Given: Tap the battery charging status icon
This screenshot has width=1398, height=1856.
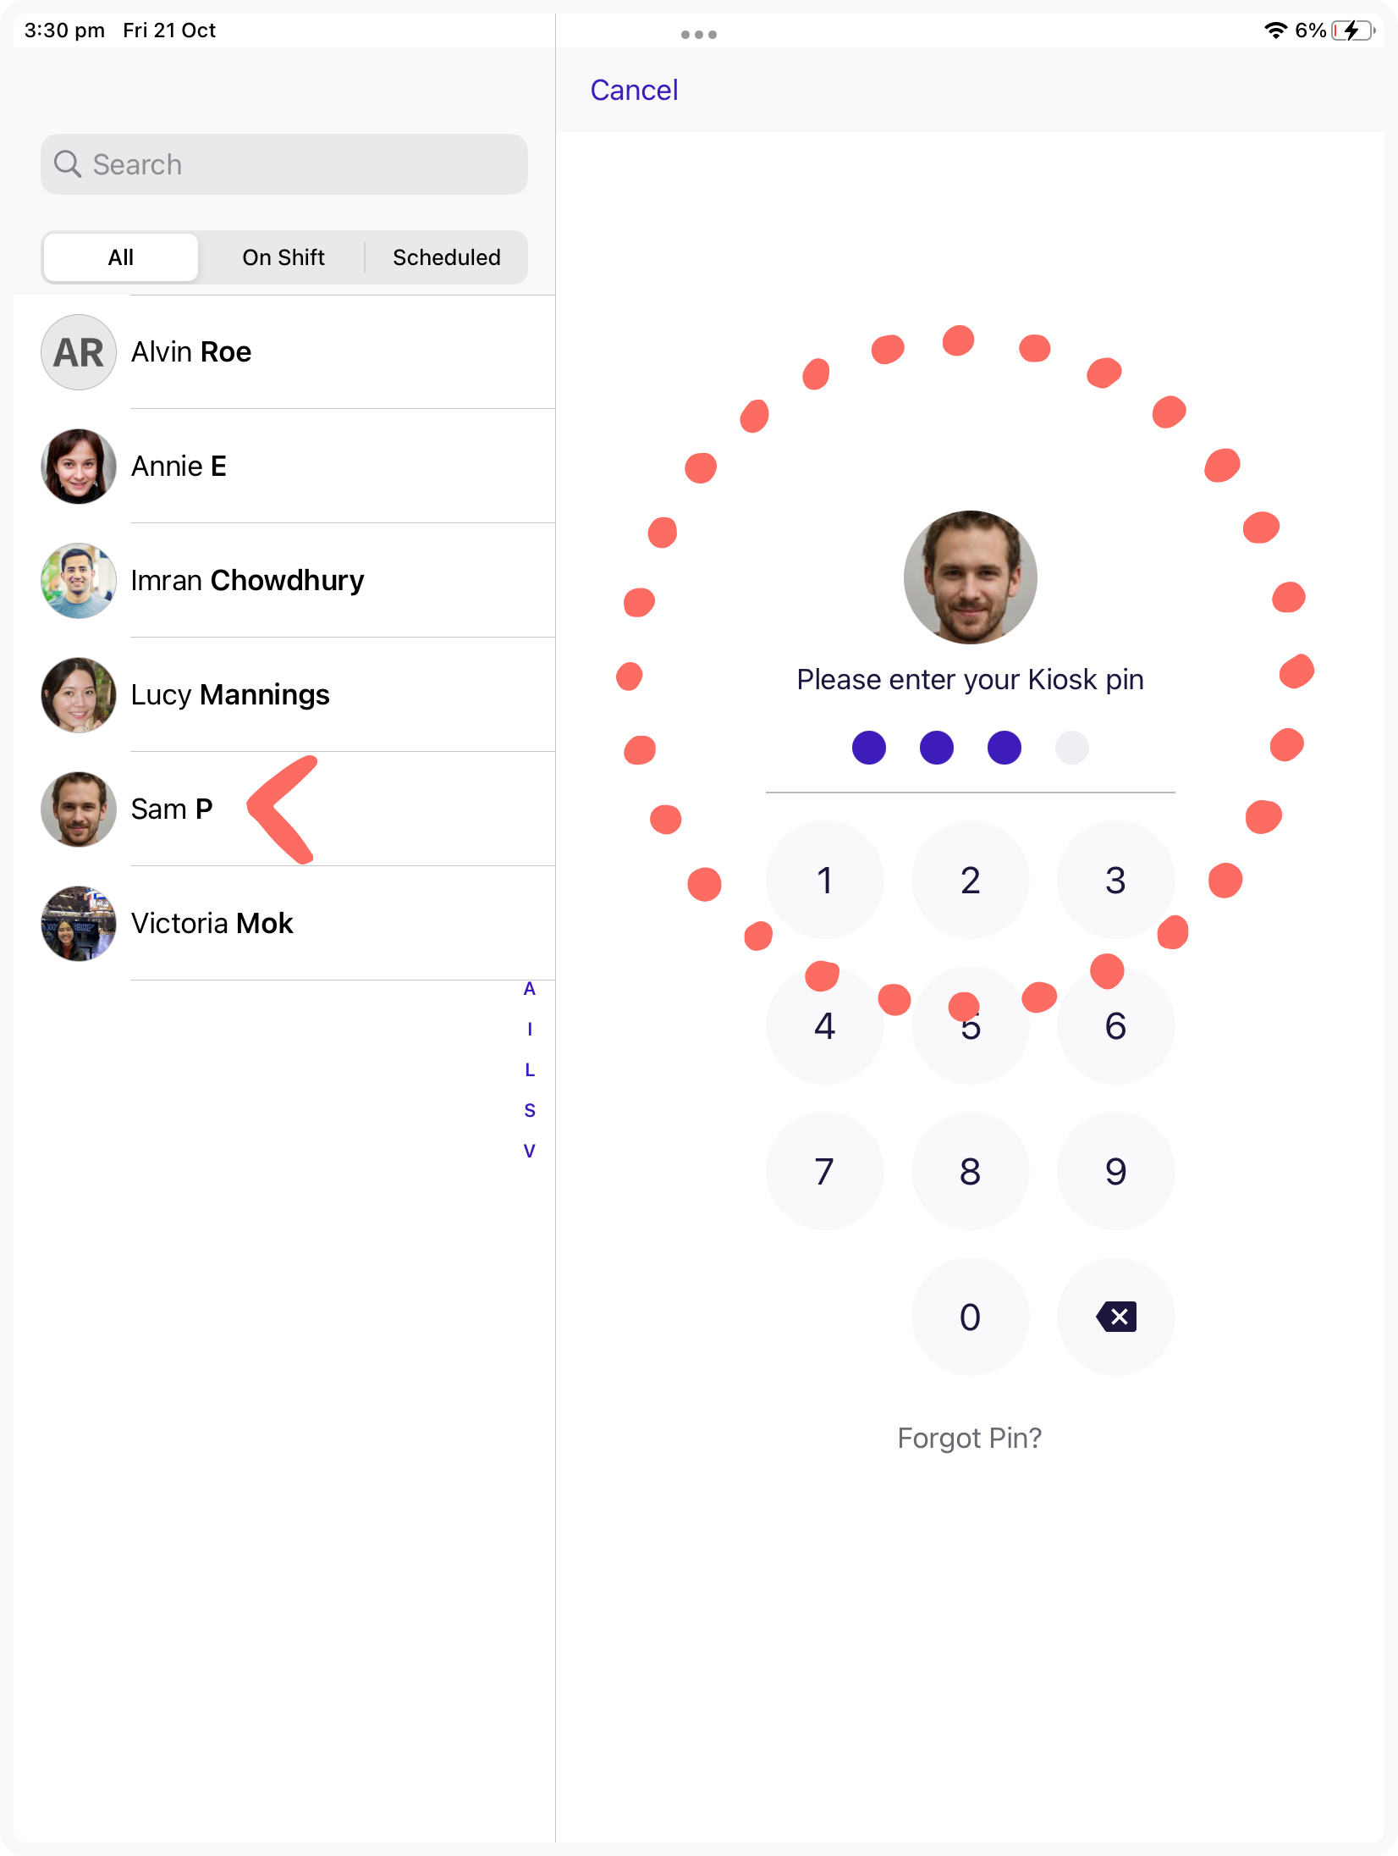Looking at the screenshot, I should tap(1353, 31).
